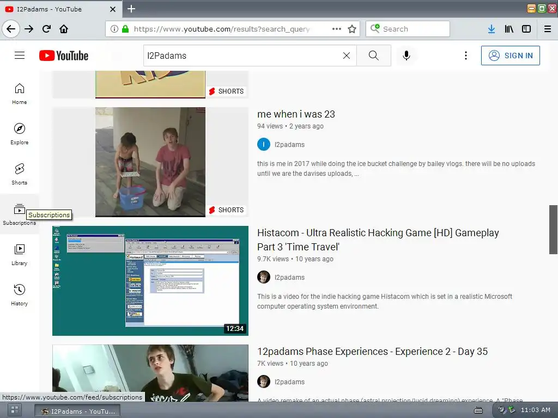Open History in the sidebar
Image resolution: width=558 pixels, height=418 pixels.
[19, 295]
